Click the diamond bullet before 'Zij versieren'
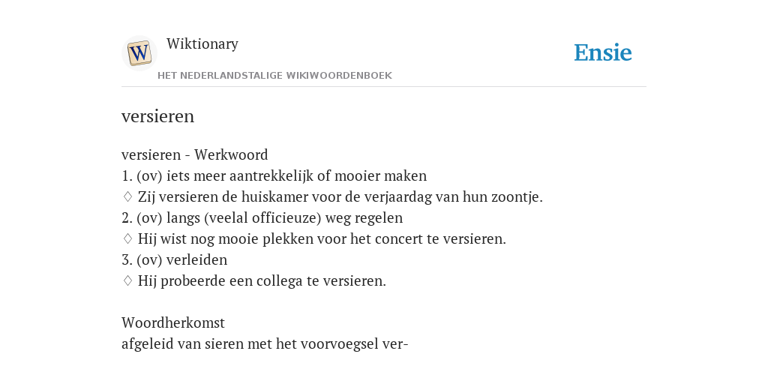Image resolution: width=768 pixels, height=384 pixels. click(127, 196)
